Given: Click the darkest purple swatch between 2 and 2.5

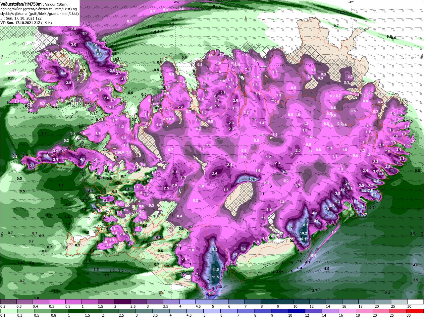Looking at the screenshot, I should pos(122,302).
